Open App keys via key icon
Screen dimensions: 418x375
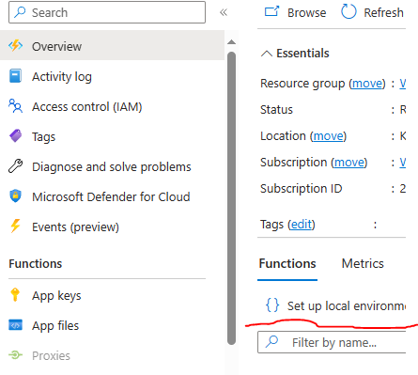pos(15,295)
